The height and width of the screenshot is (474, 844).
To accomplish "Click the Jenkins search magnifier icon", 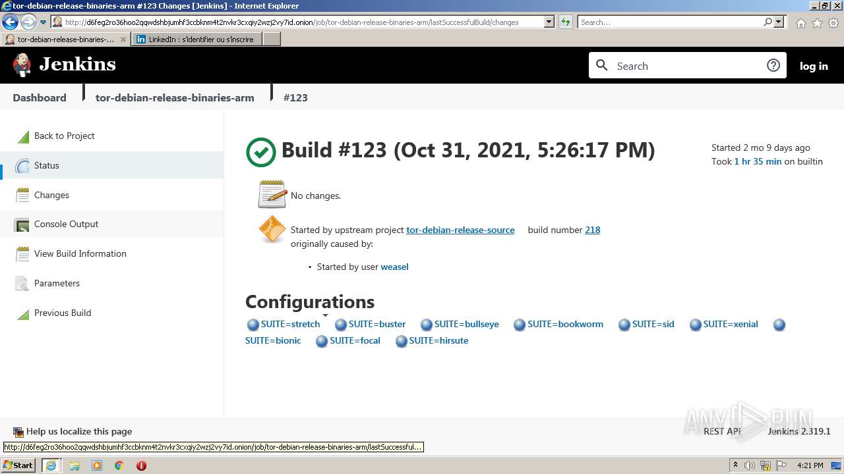I will click(601, 65).
